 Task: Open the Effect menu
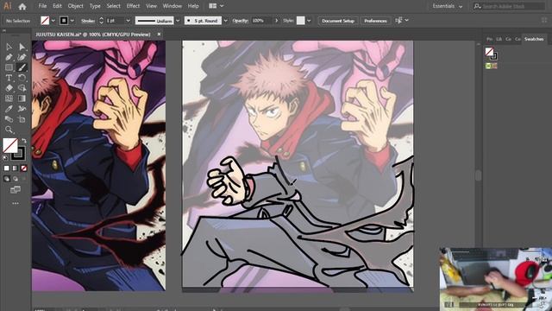133,6
